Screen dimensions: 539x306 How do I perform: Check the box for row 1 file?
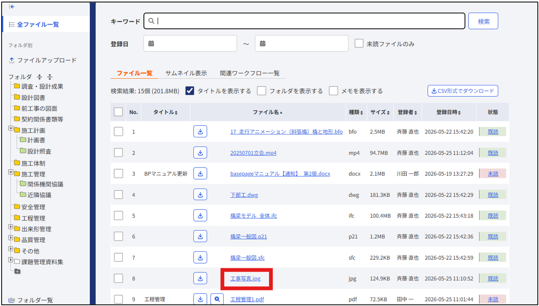pyautogui.click(x=118, y=132)
